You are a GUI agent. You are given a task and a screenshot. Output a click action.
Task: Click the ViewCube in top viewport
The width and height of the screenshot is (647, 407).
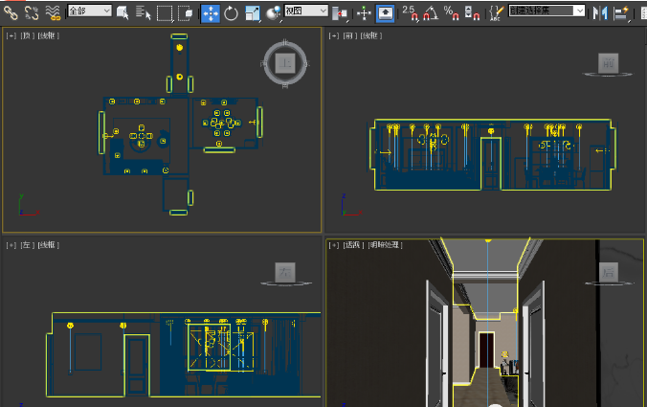[x=283, y=63]
